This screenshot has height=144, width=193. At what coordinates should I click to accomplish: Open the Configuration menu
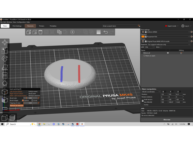pyautogui.click(x=21, y=22)
